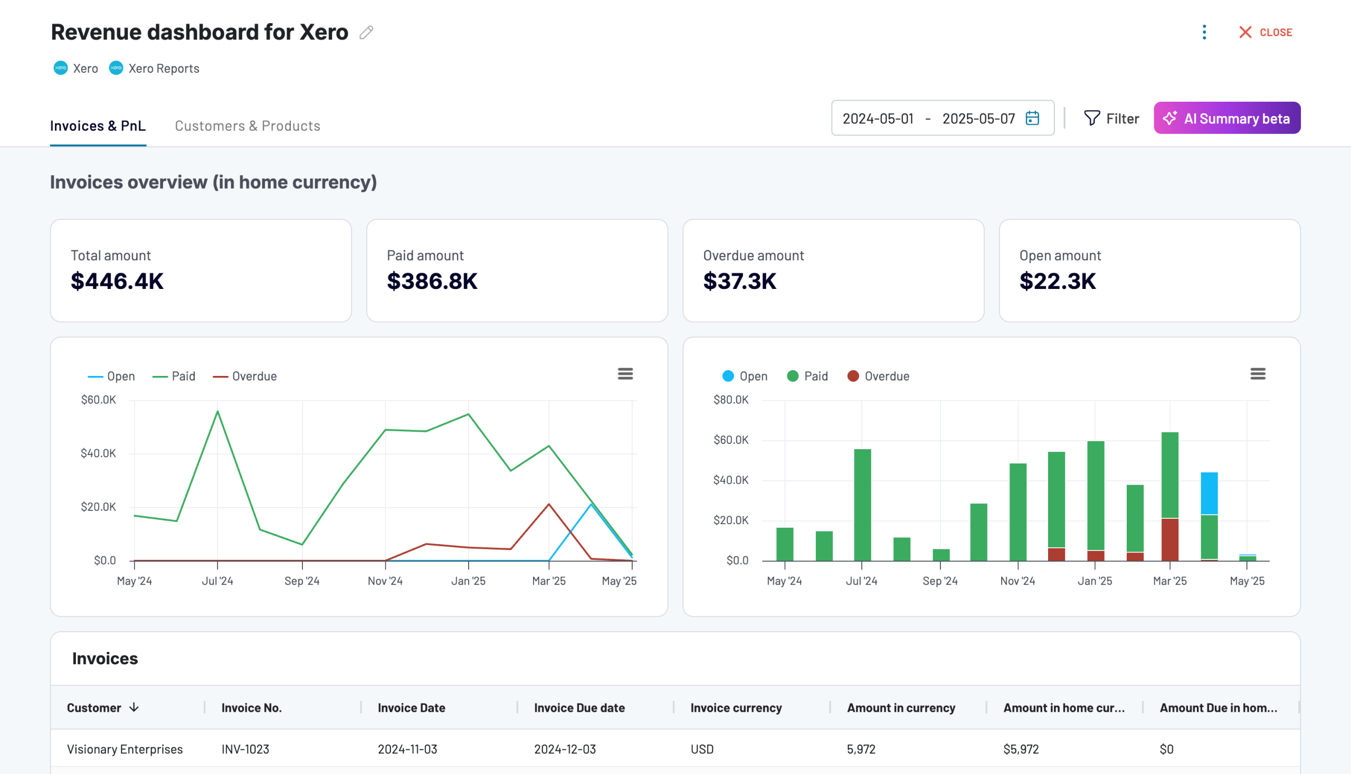This screenshot has height=774, width=1351.
Task: Click the CLOSE button
Action: point(1267,33)
